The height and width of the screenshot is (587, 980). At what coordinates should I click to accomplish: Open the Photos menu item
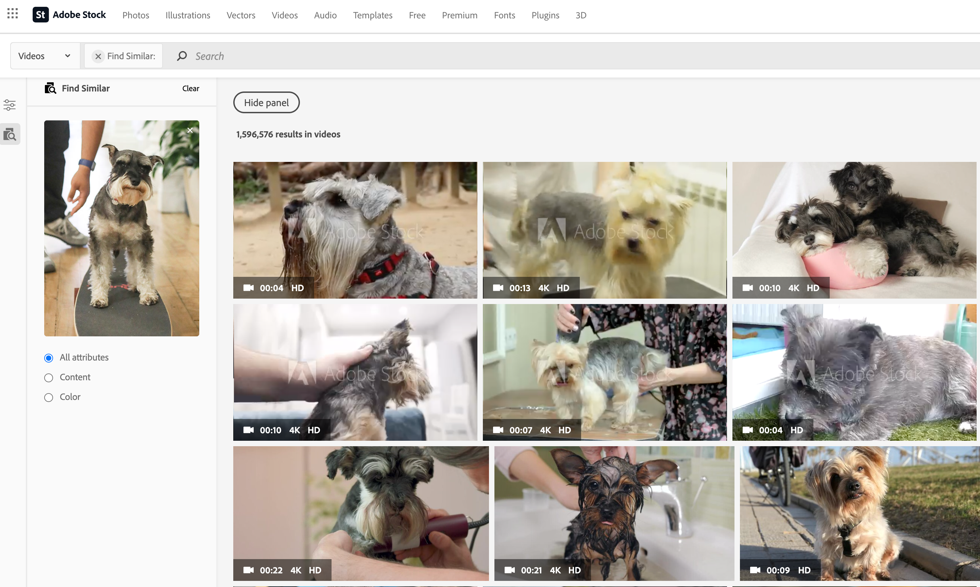tap(136, 15)
